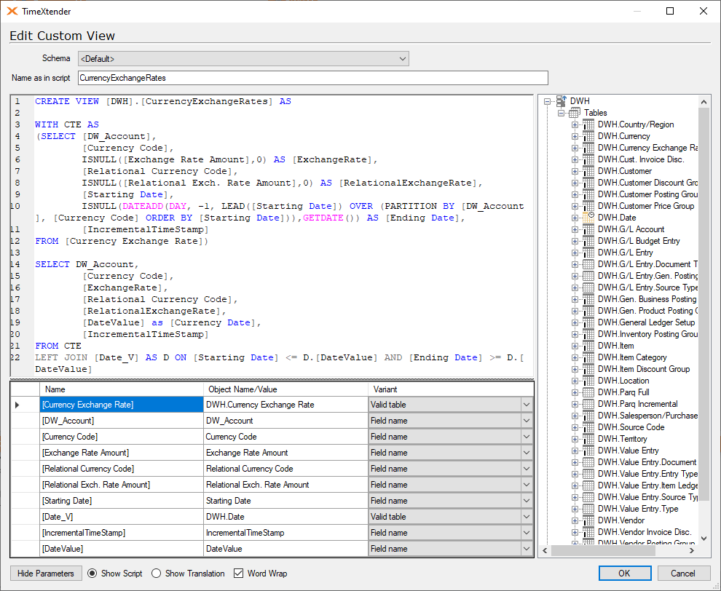
Task: Click the DWH.Vendor table icon
Action: pos(588,520)
